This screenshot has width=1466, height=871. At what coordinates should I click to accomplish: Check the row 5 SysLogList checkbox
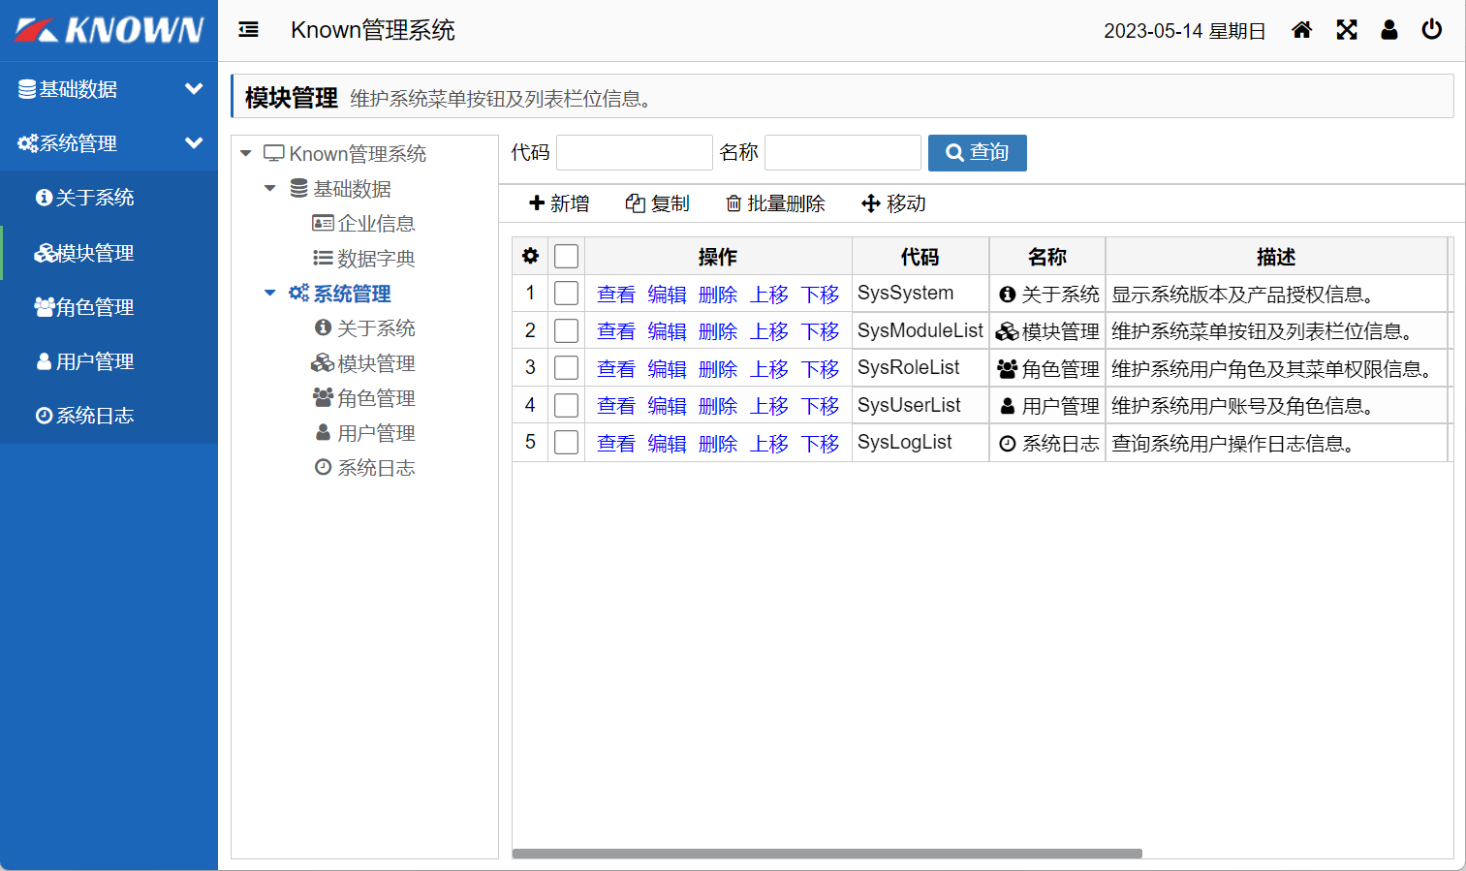click(x=566, y=443)
